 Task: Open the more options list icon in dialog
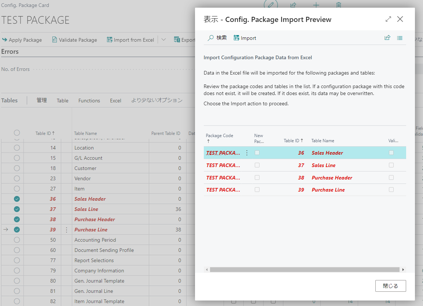[x=400, y=38]
